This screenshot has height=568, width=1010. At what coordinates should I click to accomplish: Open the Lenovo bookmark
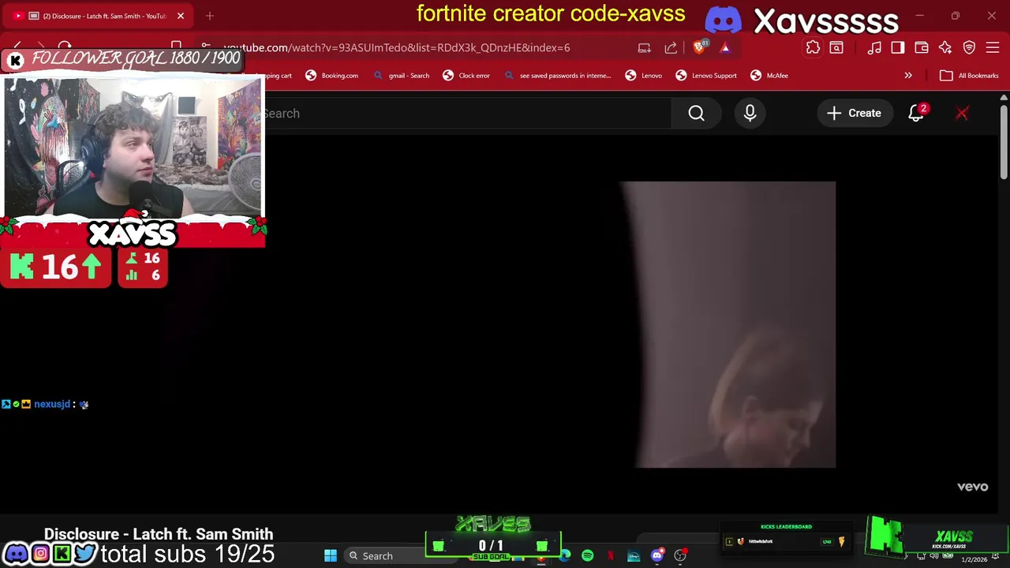(x=644, y=75)
